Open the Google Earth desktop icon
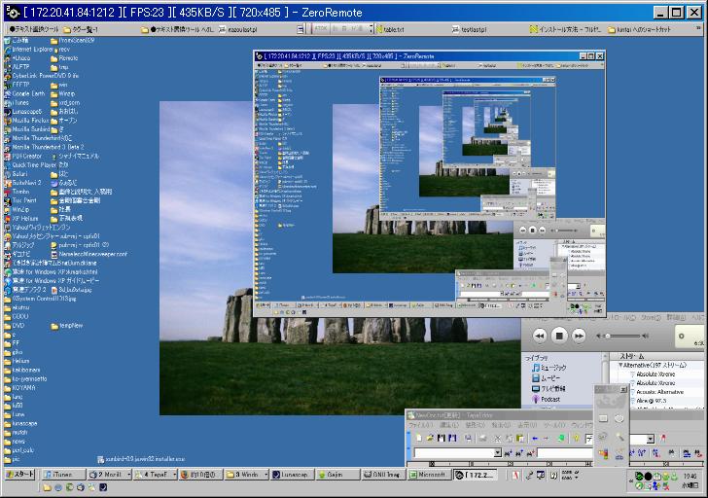The height and width of the screenshot is (498, 708). click(25, 93)
